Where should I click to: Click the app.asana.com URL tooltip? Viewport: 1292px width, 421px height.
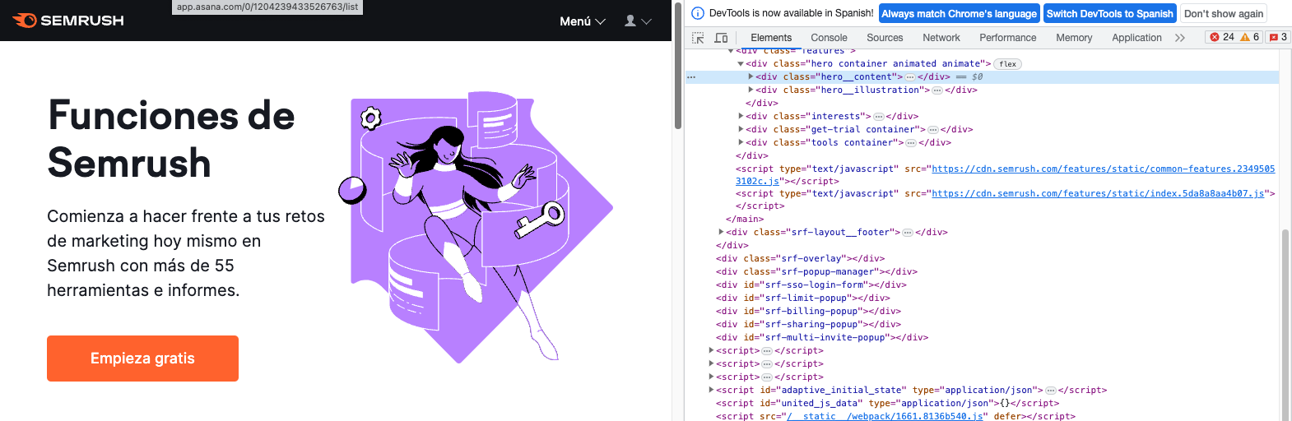267,7
